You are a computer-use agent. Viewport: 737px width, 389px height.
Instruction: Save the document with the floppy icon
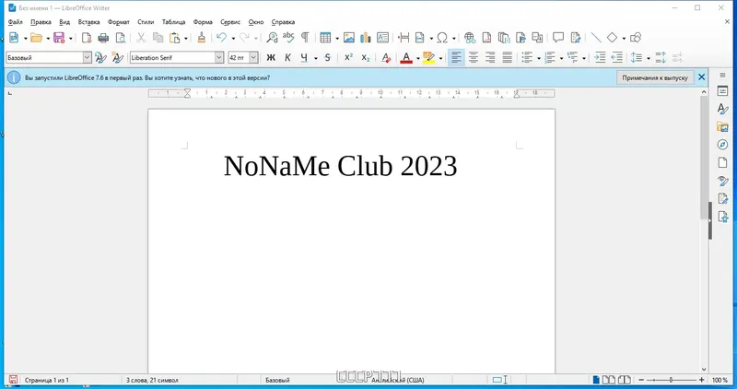59,38
